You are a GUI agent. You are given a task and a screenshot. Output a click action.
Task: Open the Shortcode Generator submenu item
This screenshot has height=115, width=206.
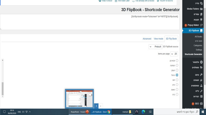(x=193, y=54)
